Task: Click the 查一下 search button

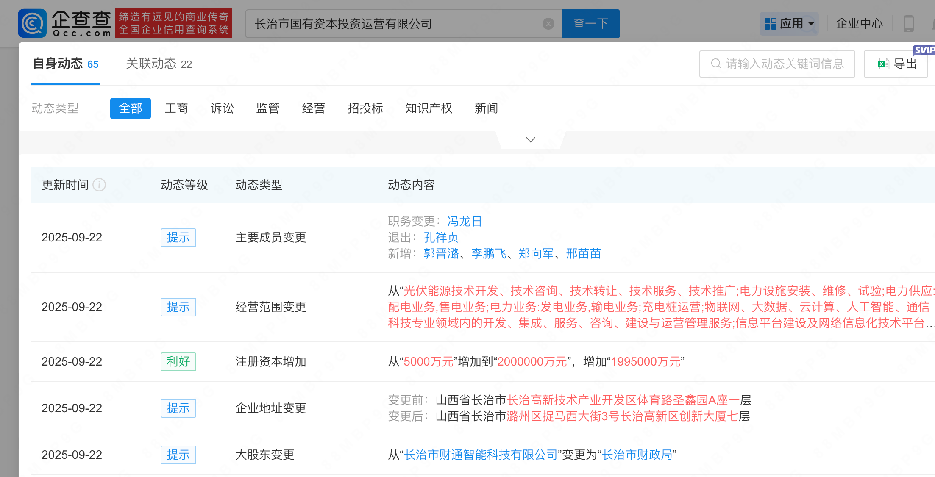Action: point(591,24)
